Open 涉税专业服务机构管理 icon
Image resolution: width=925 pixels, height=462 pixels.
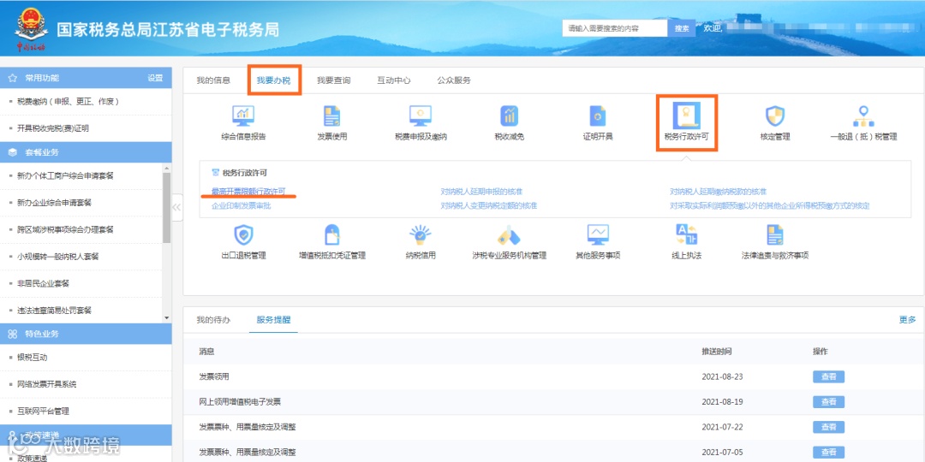pos(509,234)
